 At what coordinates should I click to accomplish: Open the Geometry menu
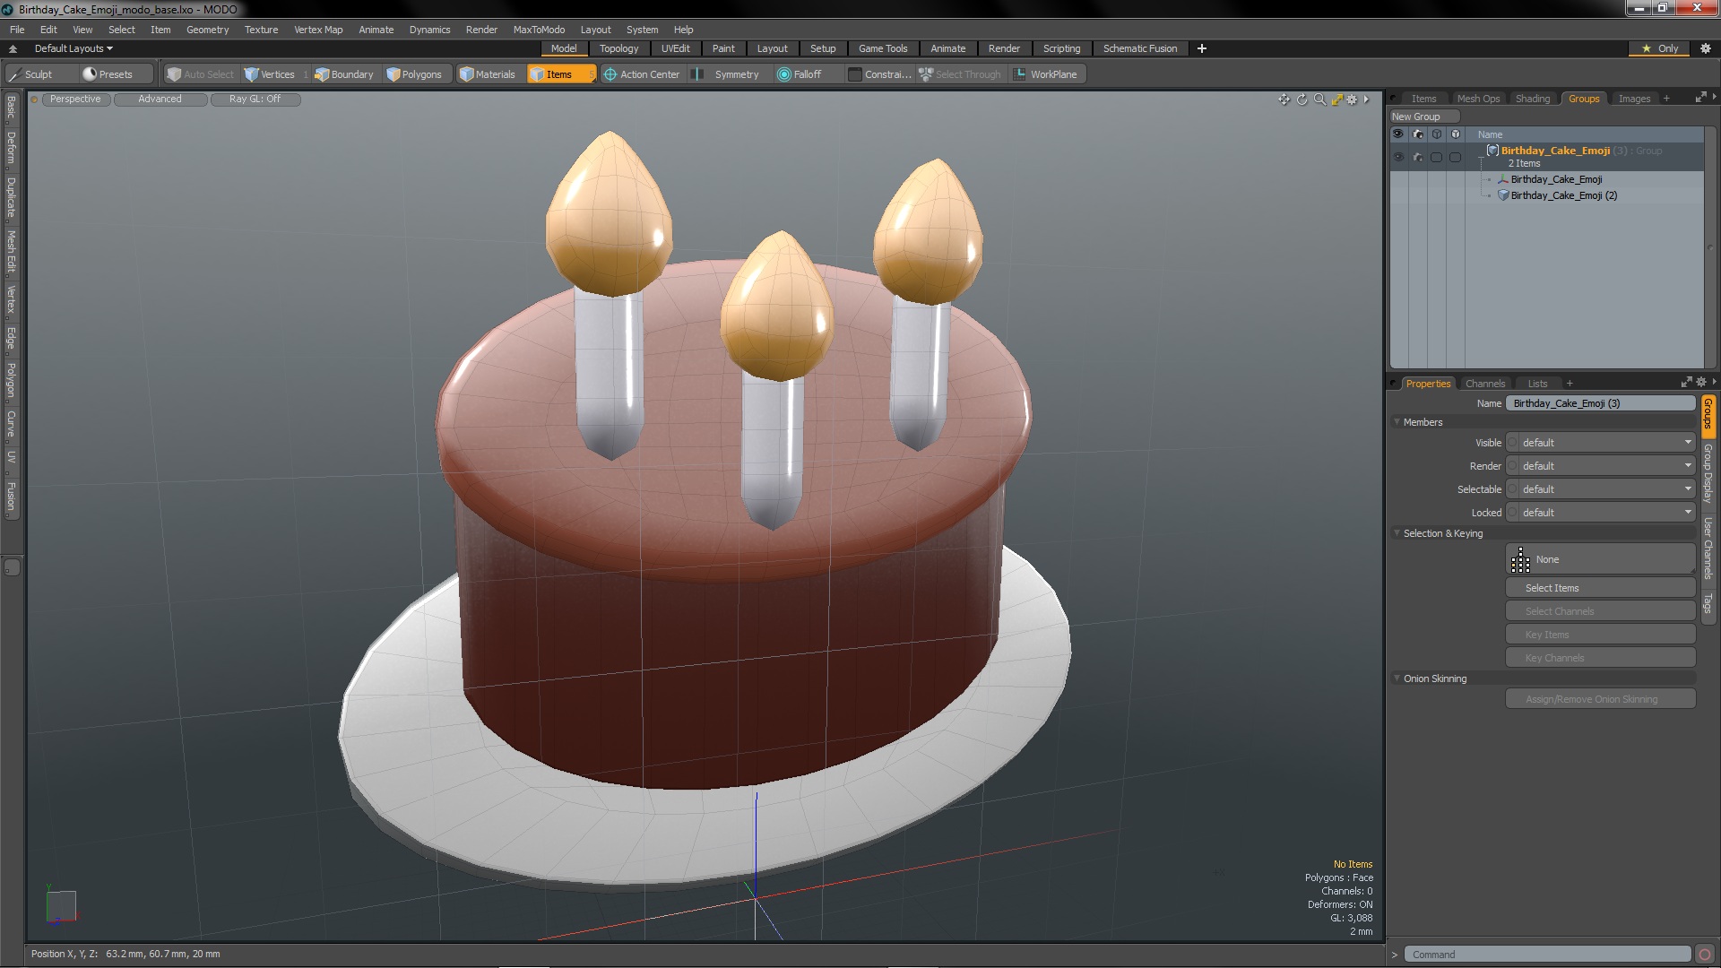[207, 30]
